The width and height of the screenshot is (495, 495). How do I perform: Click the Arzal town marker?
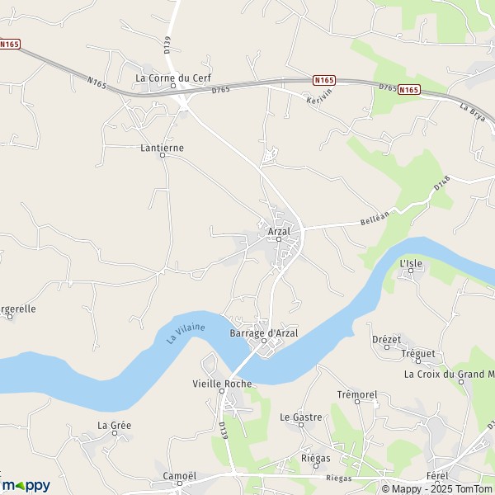[279, 239]
